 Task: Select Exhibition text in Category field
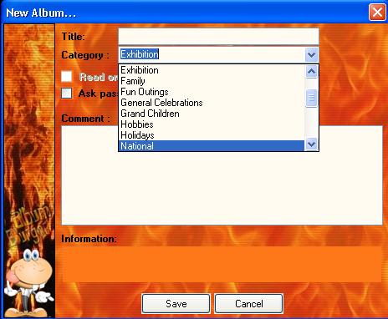[140, 54]
